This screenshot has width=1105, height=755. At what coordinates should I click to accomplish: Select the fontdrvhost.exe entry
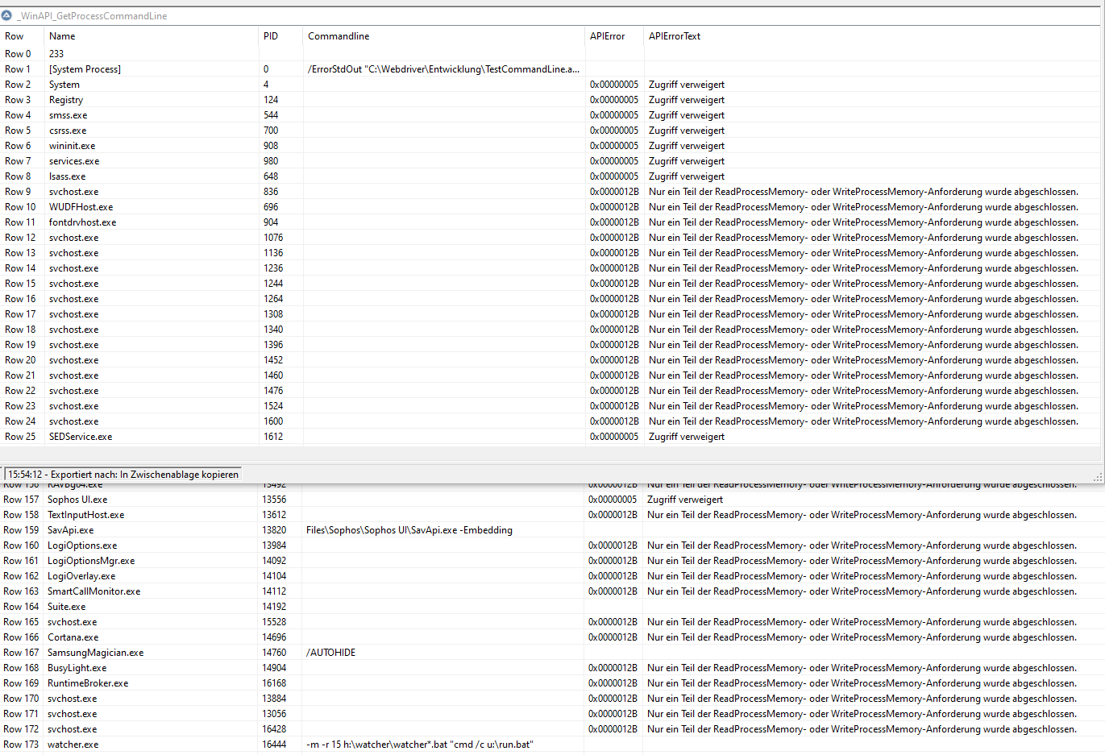tap(82, 222)
